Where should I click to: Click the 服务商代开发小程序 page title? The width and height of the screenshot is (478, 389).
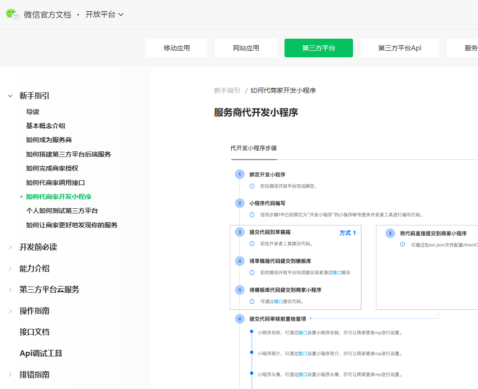tap(256, 112)
